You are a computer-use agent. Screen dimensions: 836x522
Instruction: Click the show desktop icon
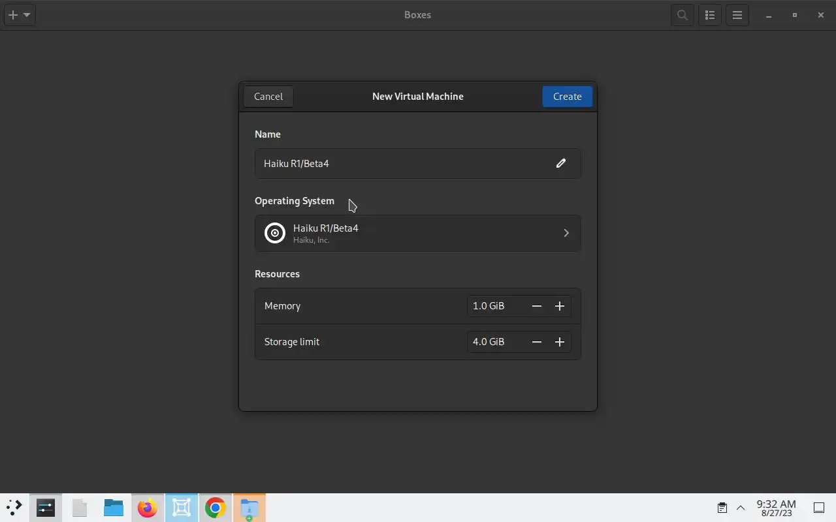point(819,508)
